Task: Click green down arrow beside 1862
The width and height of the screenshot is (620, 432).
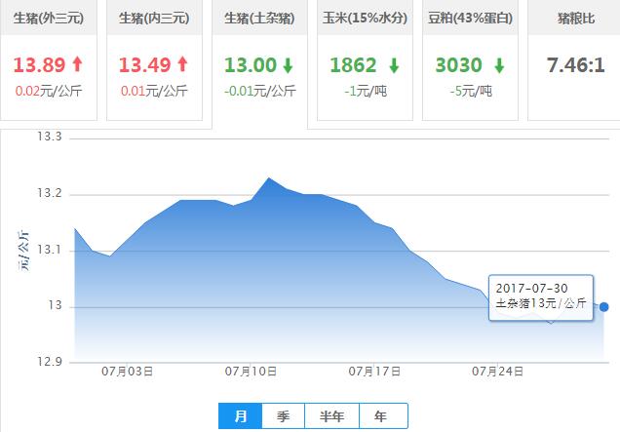Action: point(393,66)
